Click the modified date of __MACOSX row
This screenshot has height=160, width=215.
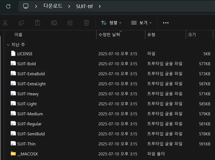point(118,154)
